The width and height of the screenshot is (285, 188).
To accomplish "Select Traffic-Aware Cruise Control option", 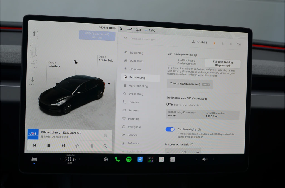I will point(186,62).
